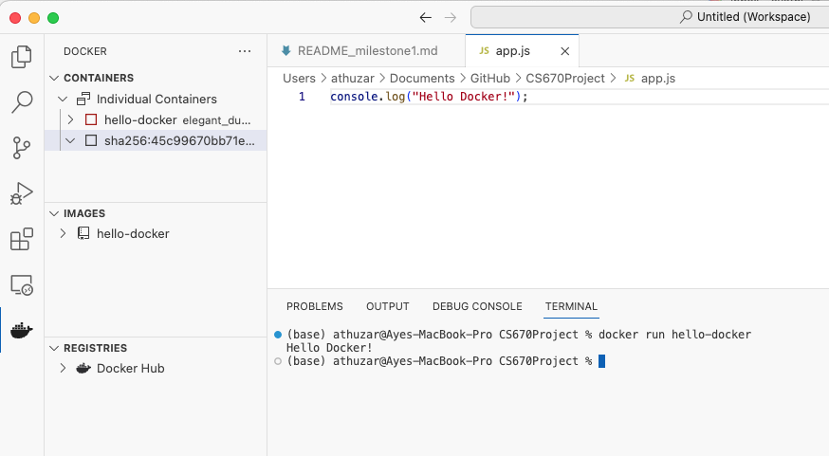This screenshot has height=456, width=829.
Task: Switch to the PROBLEMS panel tab
Action: (x=314, y=306)
